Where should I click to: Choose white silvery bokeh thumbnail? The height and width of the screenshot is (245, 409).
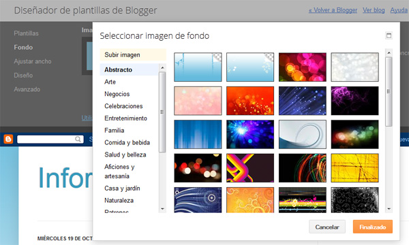point(354,67)
